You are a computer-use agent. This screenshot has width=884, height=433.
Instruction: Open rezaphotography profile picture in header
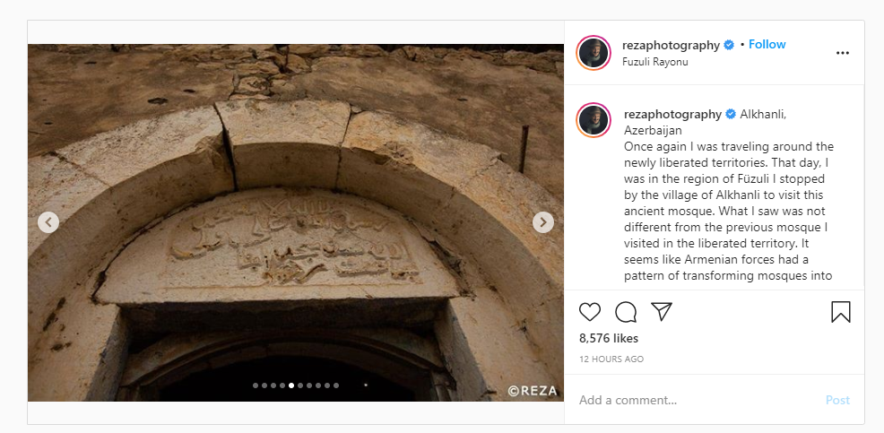pos(594,53)
